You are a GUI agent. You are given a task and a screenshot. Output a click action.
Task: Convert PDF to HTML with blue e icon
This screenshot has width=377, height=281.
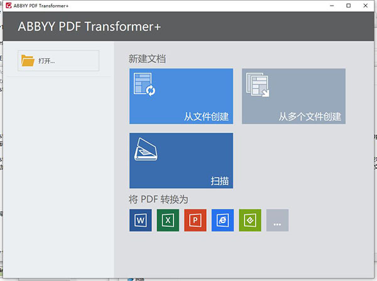pyautogui.click(x=222, y=220)
